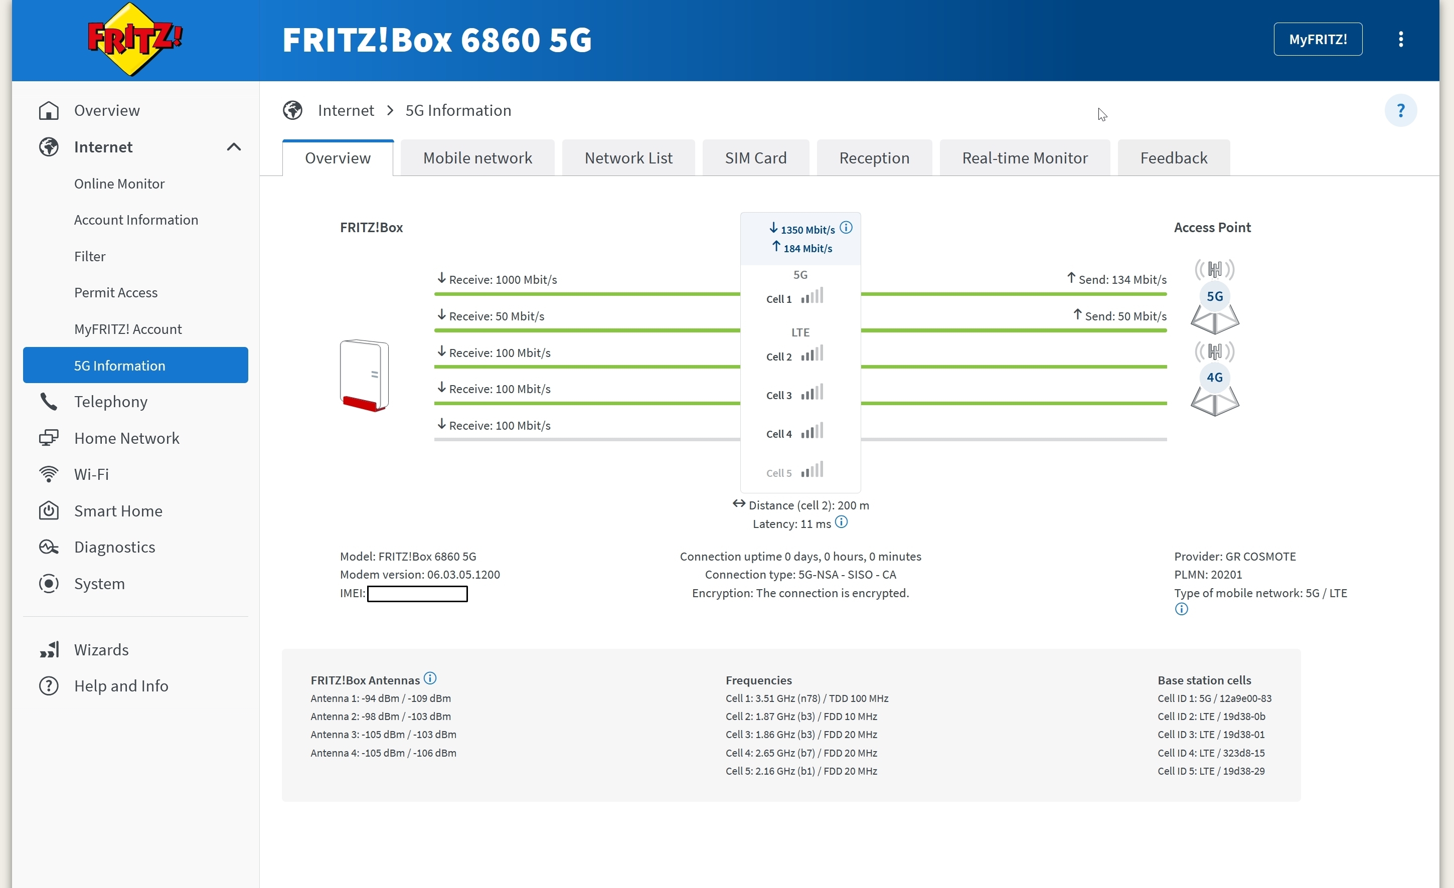Select the Overview tab
Image resolution: width=1454 pixels, height=888 pixels.
[x=338, y=158]
